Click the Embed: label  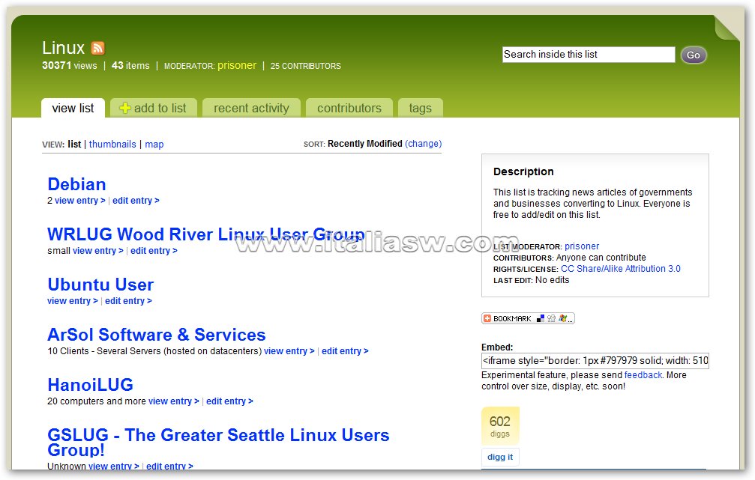(497, 347)
